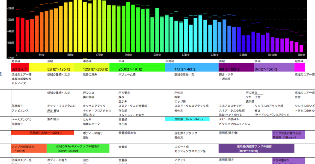The width and height of the screenshot is (315, 164).
Task: Select the 8kHz〜16kHz band cell
Action: point(274,68)
